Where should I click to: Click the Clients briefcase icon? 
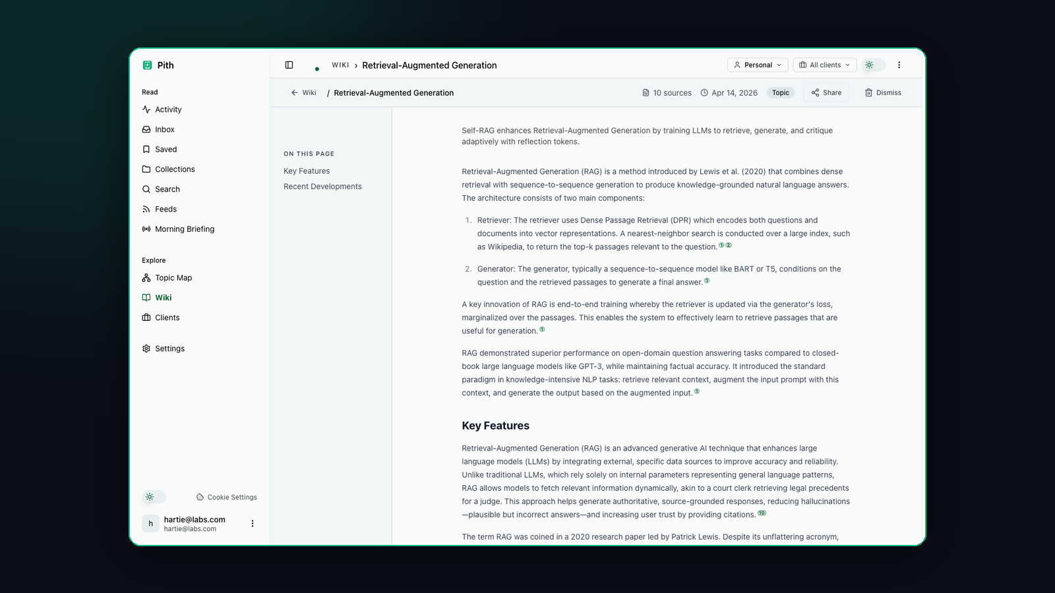[x=146, y=318]
